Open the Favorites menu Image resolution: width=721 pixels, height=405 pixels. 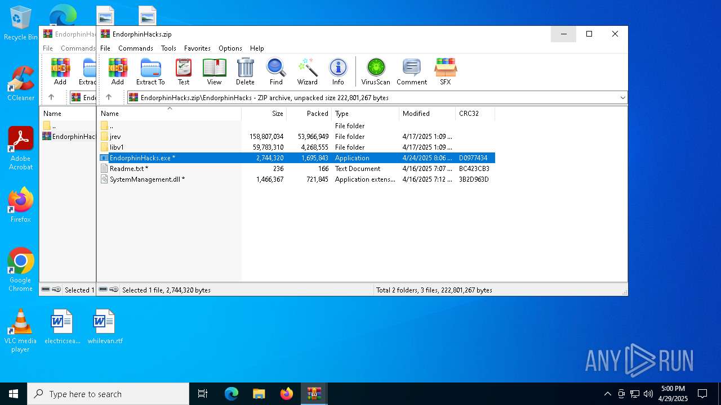pos(197,48)
